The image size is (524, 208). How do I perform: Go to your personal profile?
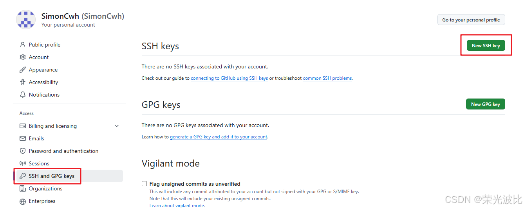tap(471, 20)
